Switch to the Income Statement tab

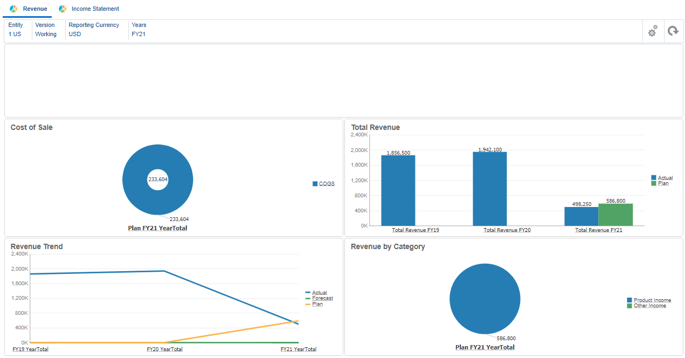click(x=95, y=9)
